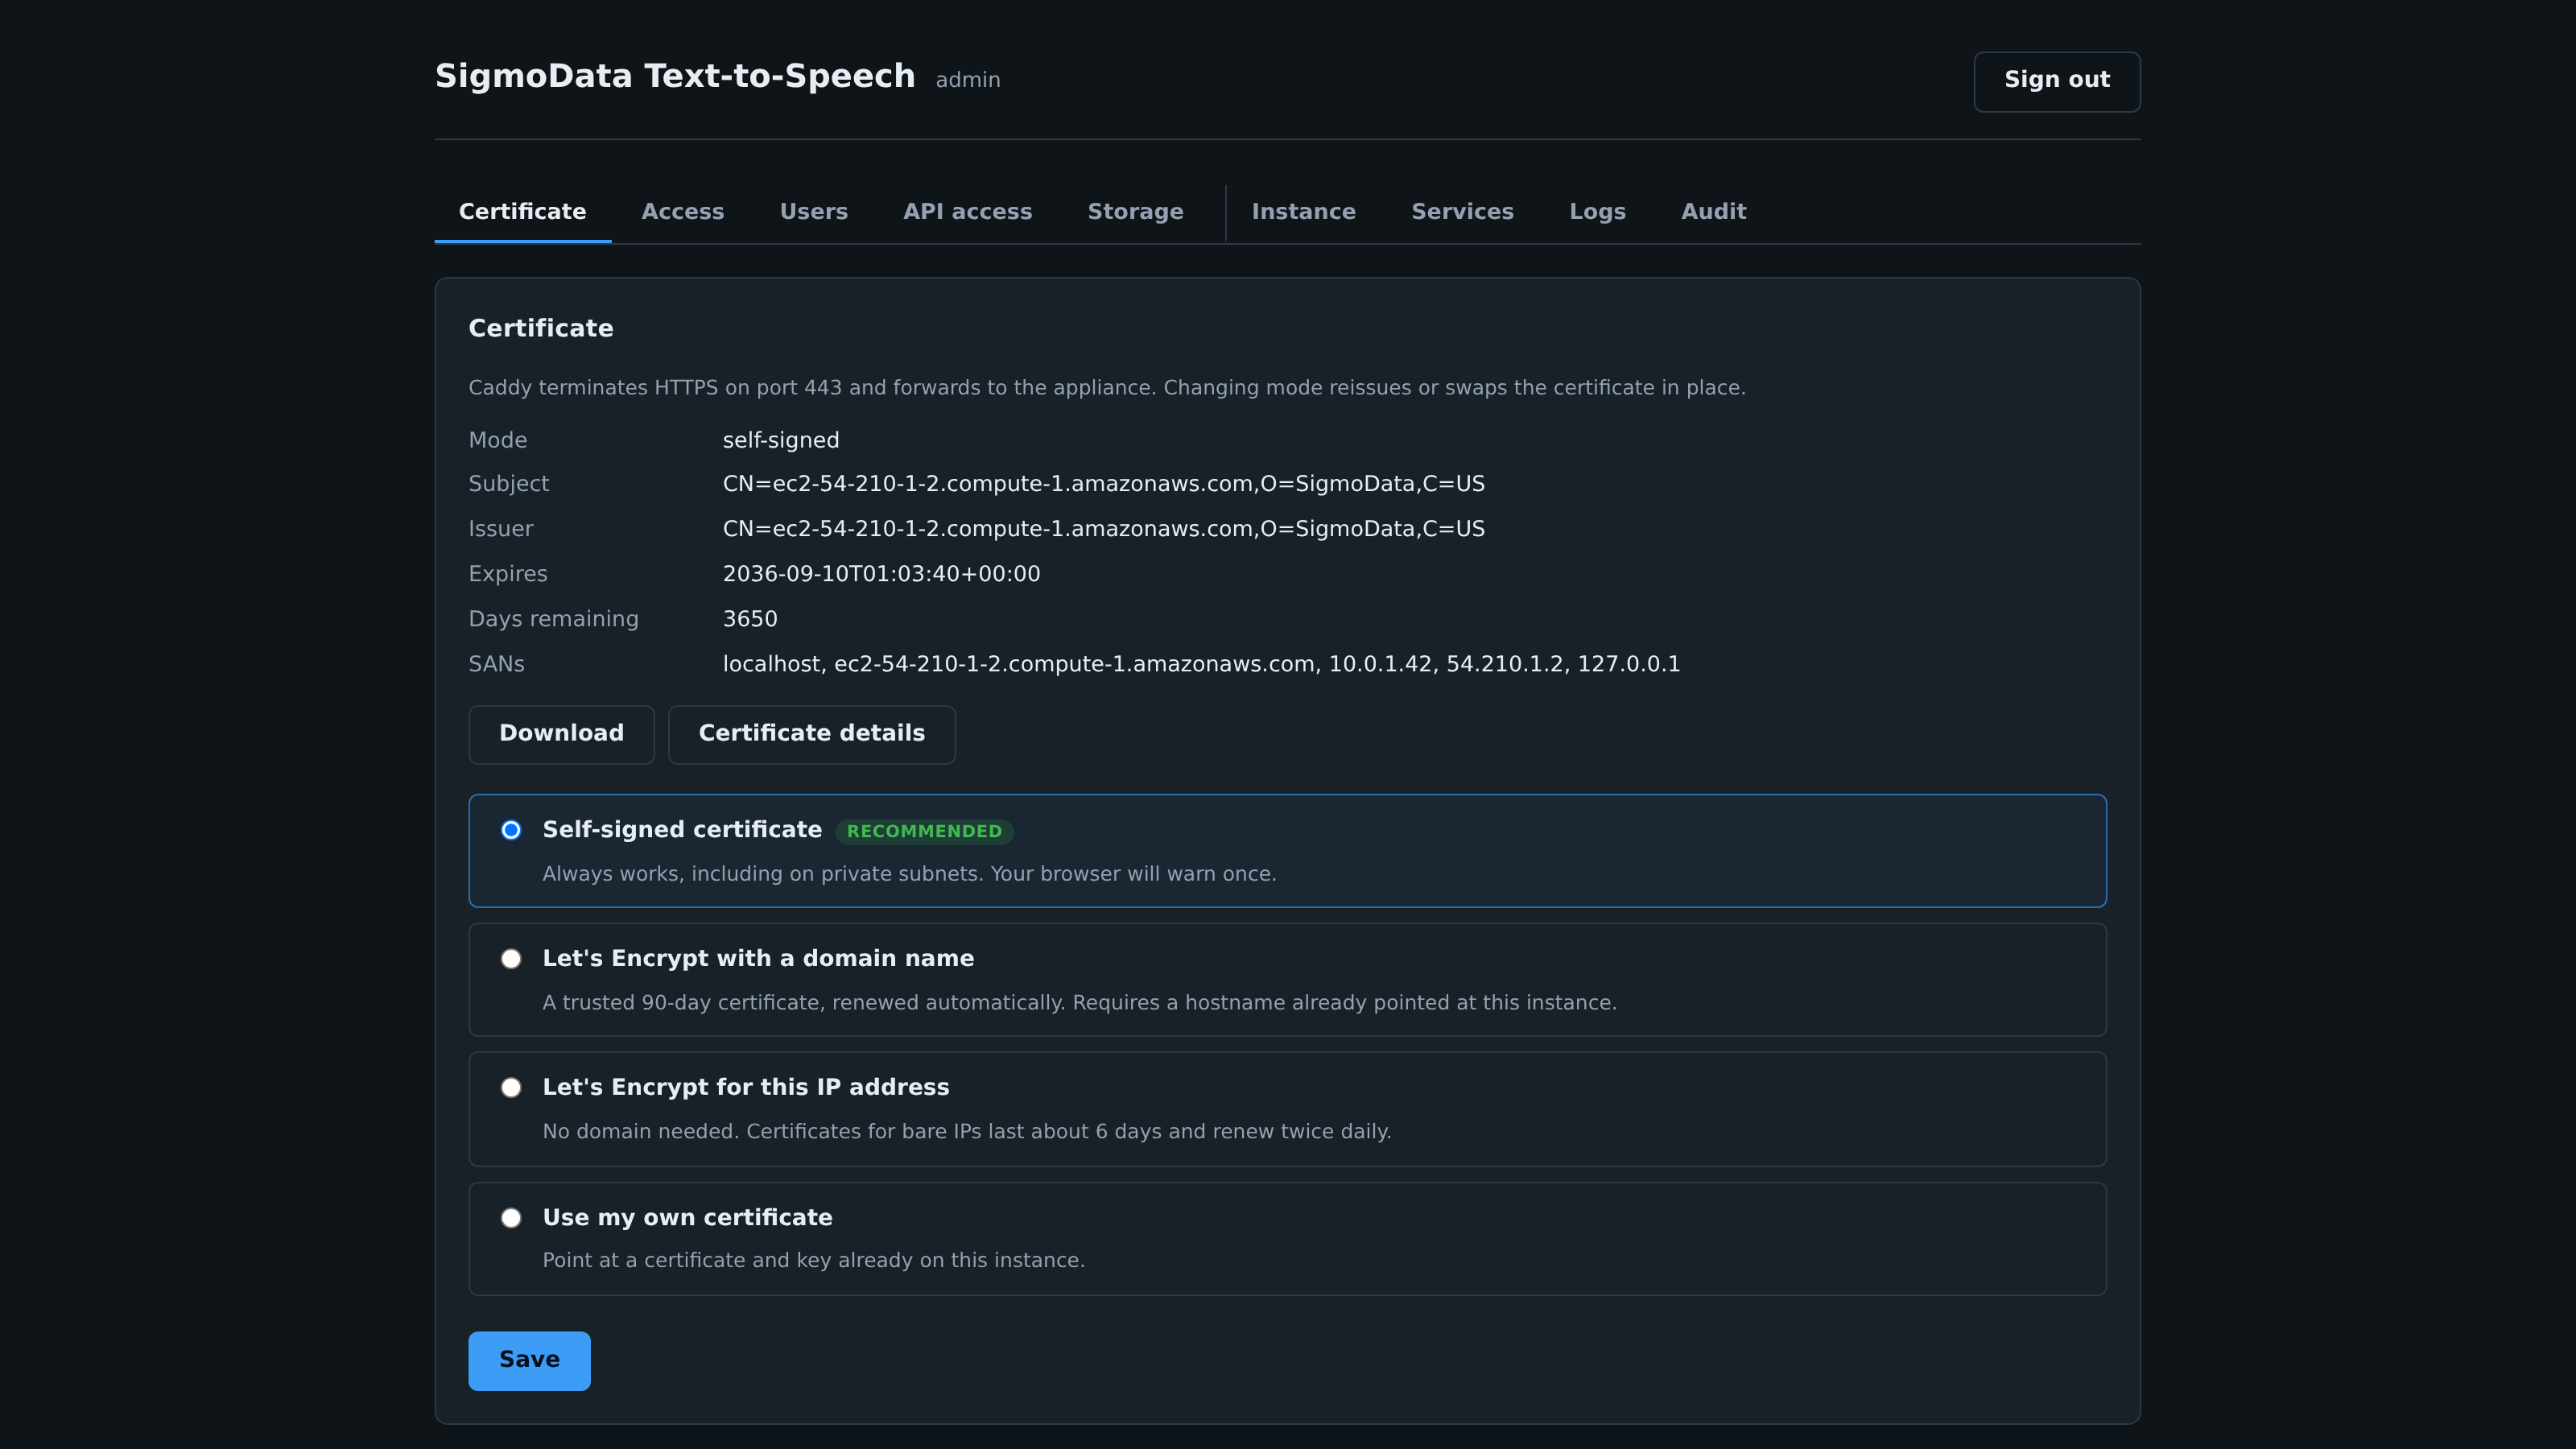Click the Issuer CN value
2576x1449 pixels.
pyautogui.click(x=1104, y=529)
